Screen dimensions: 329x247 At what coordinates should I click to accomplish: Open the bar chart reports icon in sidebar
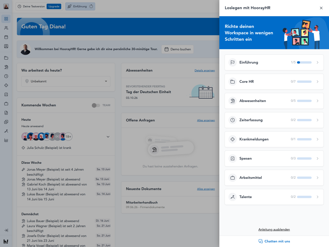(x=6, y=140)
